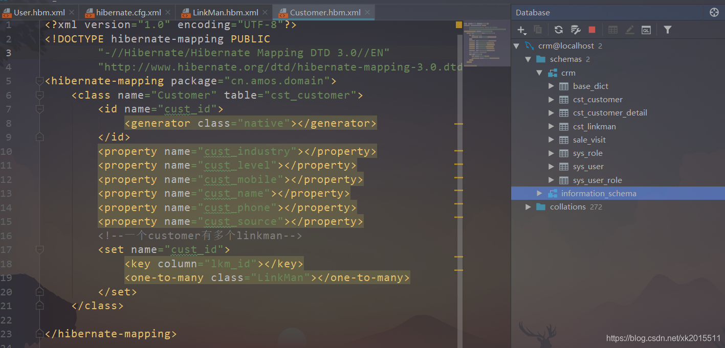Viewport: 725px width, 348px height.
Task: Expand the cst_linkman table
Action: [551, 126]
